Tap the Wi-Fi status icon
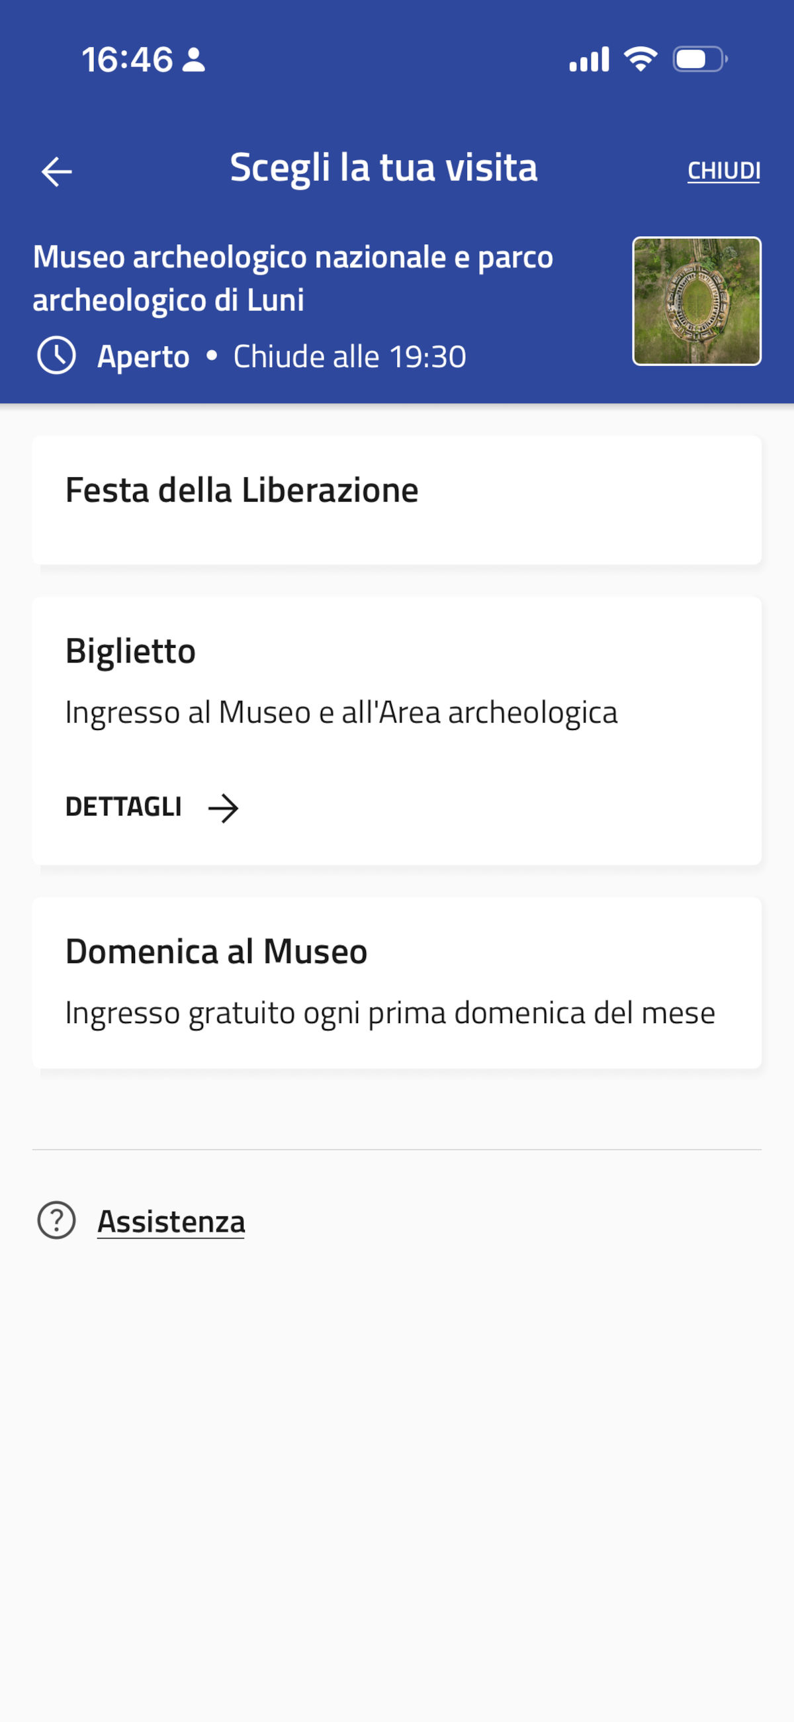This screenshot has height=1722, width=794. [640, 60]
